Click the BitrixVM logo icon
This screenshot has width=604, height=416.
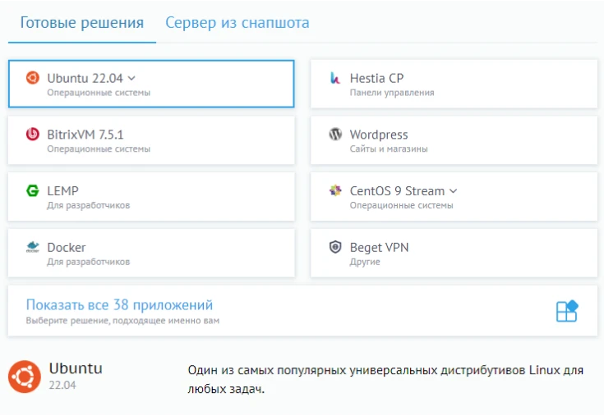click(x=33, y=135)
